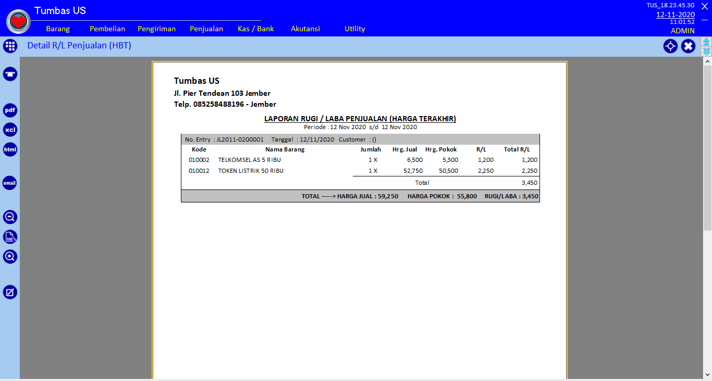
Task: Click the Telp. 085258488196 - Jember line
Action: [225, 104]
